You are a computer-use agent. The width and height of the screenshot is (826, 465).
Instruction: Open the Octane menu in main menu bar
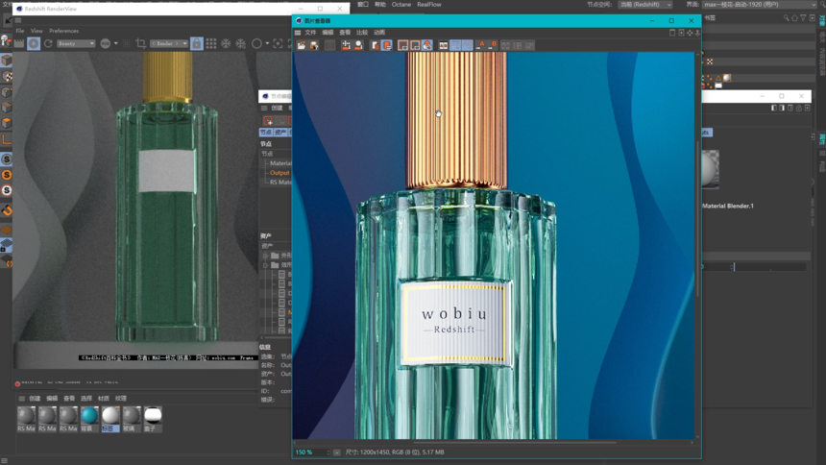pos(401,4)
